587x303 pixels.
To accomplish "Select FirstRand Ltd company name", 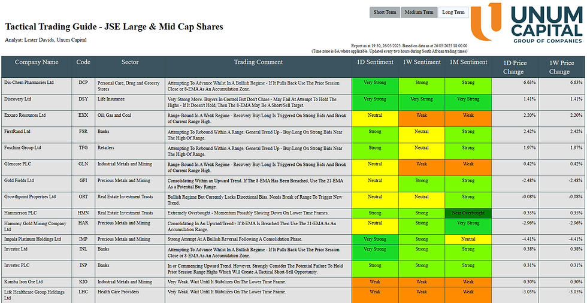I will [17, 132].
